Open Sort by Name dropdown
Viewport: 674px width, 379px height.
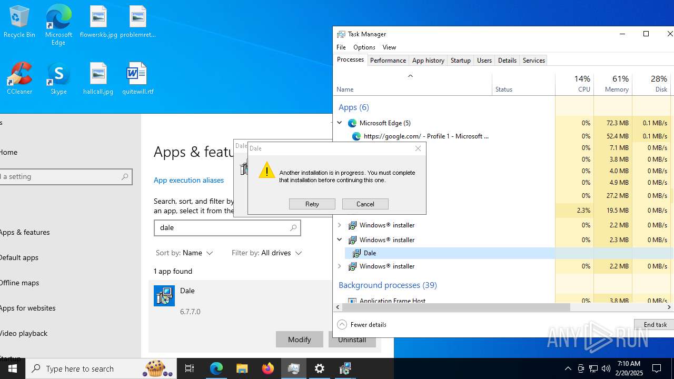(x=184, y=253)
